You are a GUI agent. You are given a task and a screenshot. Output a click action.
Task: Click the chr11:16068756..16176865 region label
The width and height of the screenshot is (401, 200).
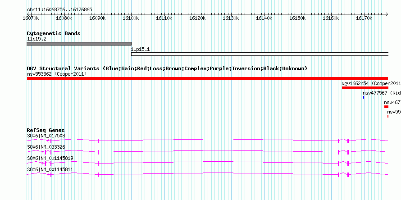click(59, 10)
